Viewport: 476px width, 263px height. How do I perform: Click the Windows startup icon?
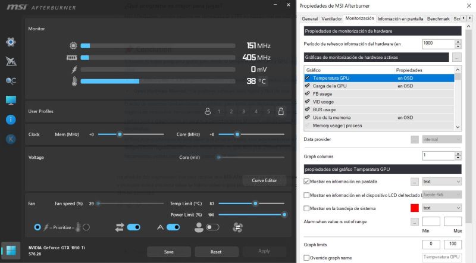(11, 248)
